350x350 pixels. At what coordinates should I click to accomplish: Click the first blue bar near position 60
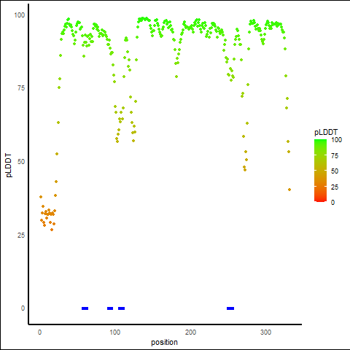tap(85, 308)
